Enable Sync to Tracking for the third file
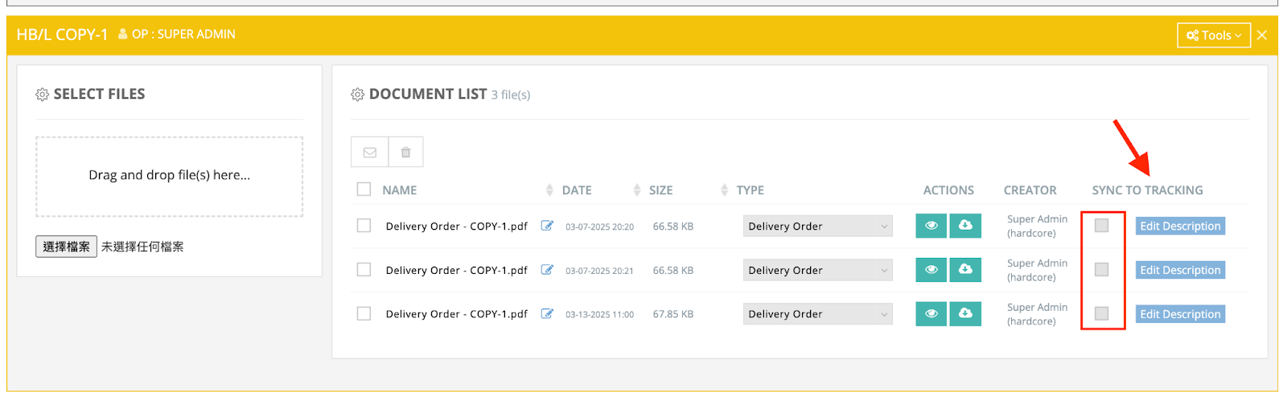1287x400 pixels. click(x=1101, y=314)
